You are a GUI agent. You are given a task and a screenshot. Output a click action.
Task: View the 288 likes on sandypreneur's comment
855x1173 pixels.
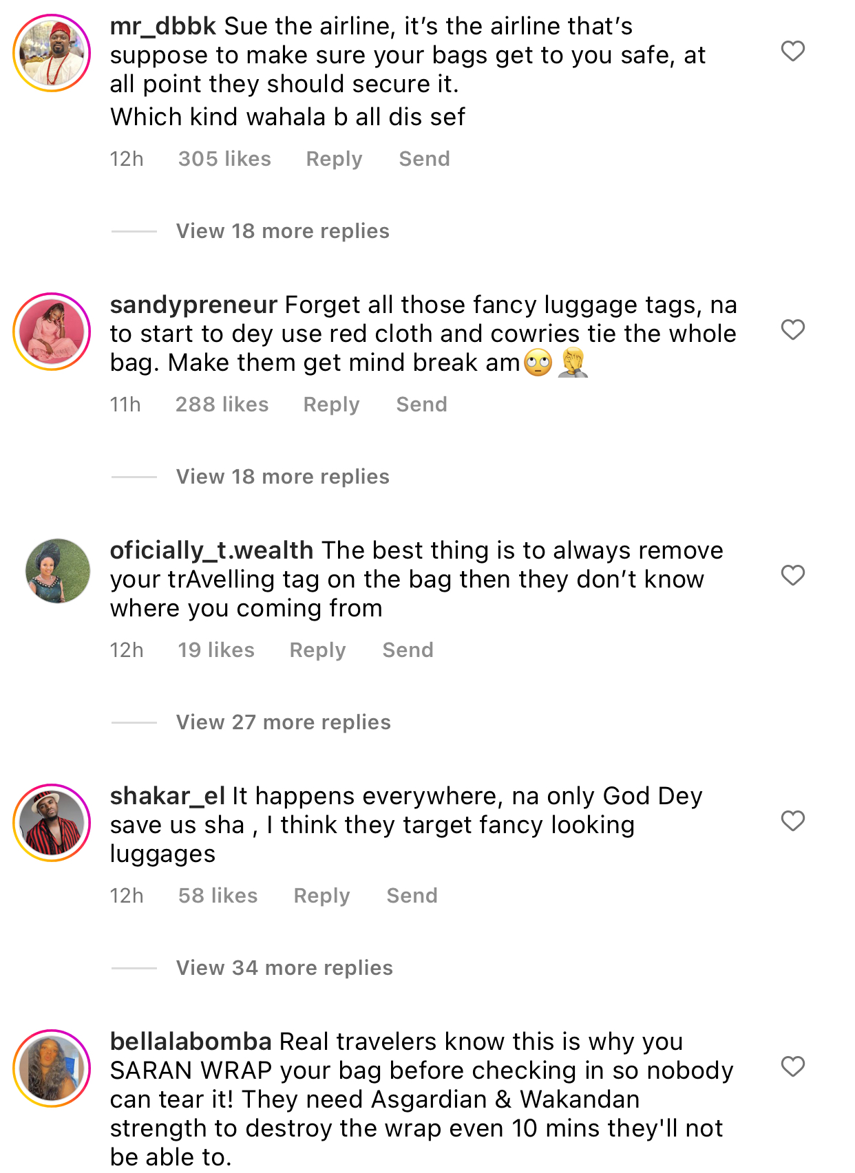(x=222, y=405)
